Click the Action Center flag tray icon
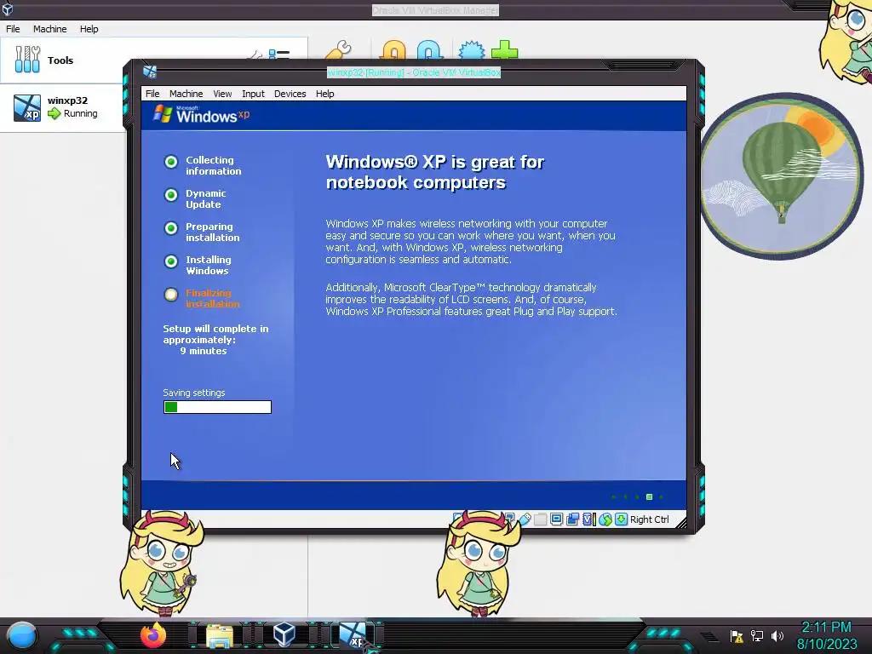 pos(737,635)
